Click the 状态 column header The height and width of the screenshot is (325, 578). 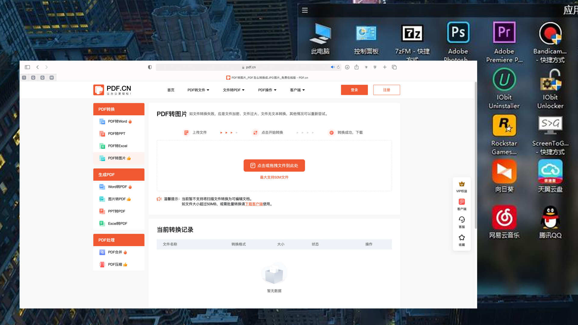coord(315,244)
